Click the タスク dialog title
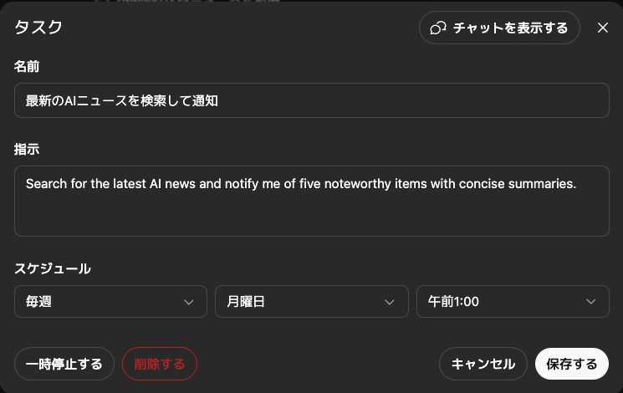Viewport: 623px width, 393px height. tap(38, 28)
